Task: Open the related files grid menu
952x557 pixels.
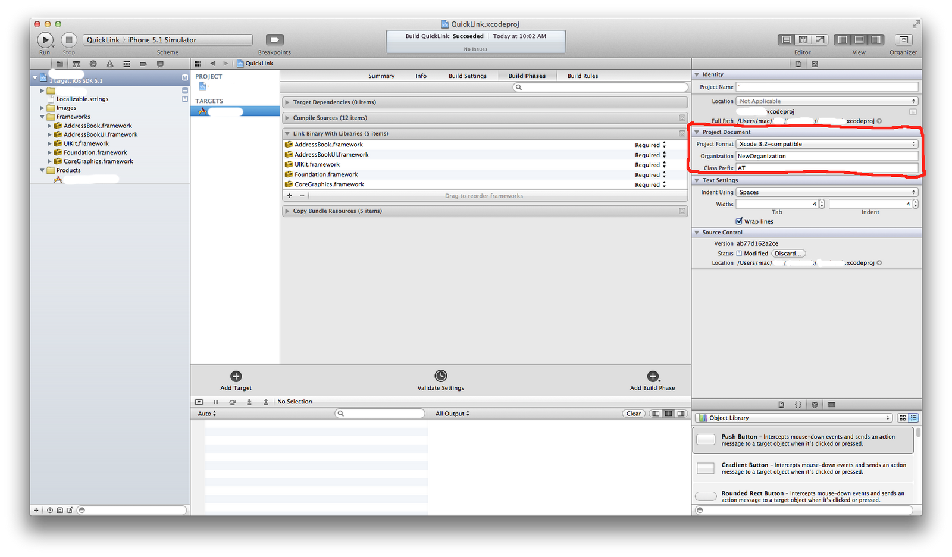Action: [x=198, y=64]
